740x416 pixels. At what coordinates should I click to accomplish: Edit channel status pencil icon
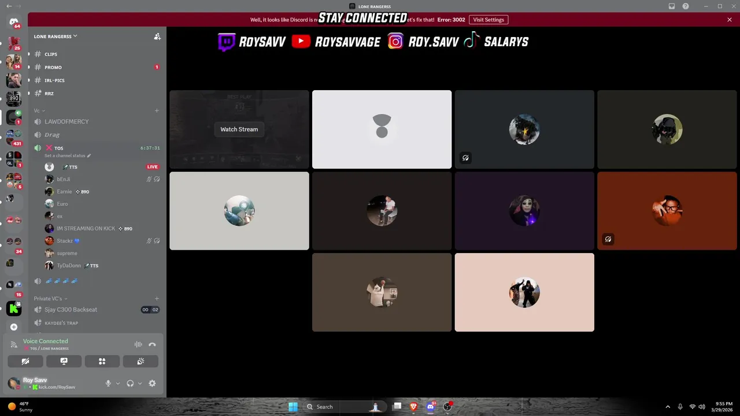(89, 156)
